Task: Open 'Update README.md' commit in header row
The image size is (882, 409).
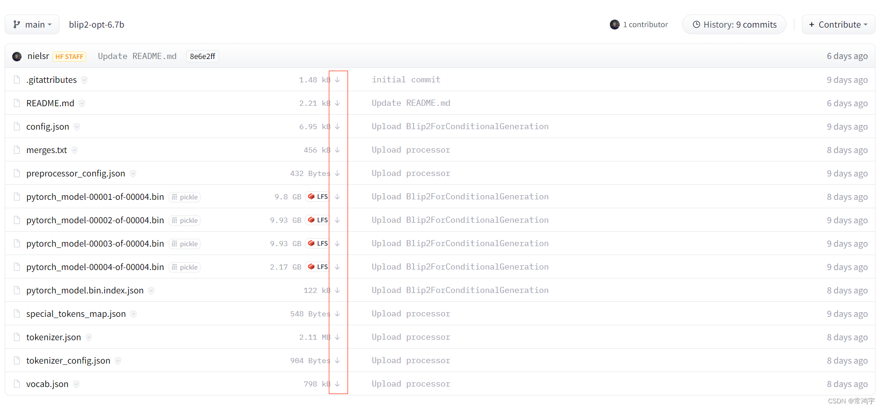Action: pyautogui.click(x=137, y=56)
